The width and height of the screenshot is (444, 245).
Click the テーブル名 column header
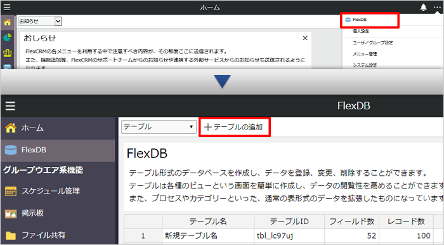coord(208,222)
